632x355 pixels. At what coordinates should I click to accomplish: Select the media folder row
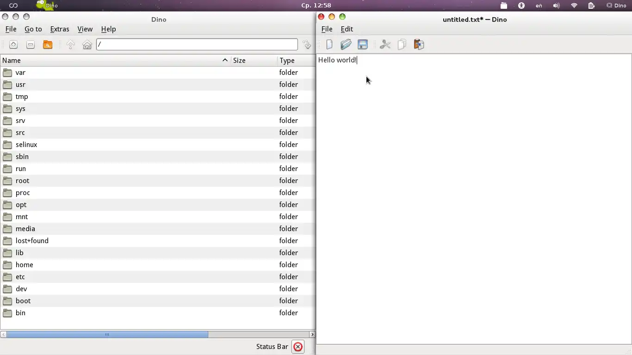[158, 229]
